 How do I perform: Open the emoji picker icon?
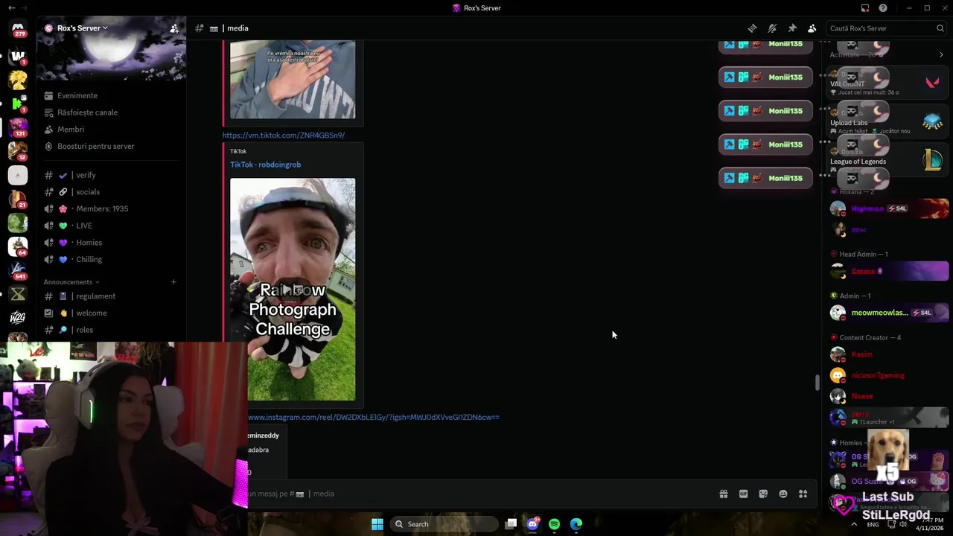tap(783, 494)
